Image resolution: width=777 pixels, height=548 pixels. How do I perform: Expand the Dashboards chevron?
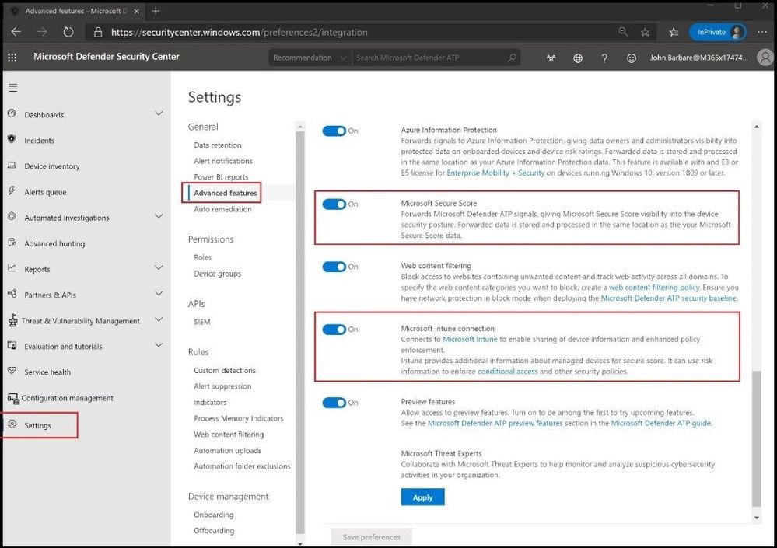159,113
